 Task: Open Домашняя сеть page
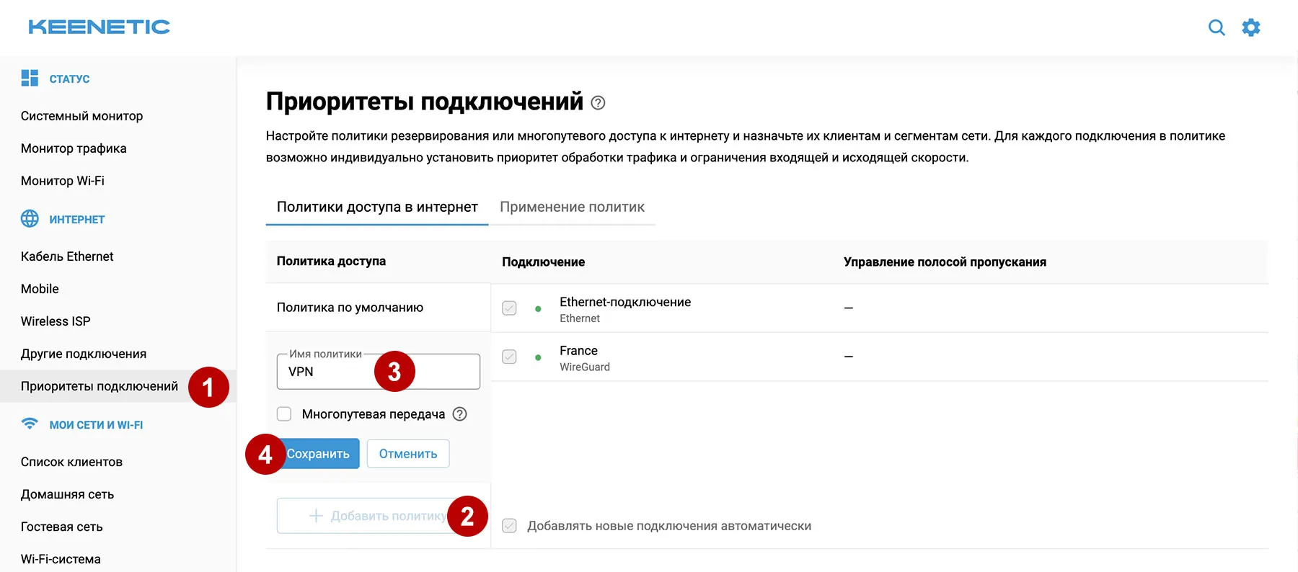coord(67,494)
